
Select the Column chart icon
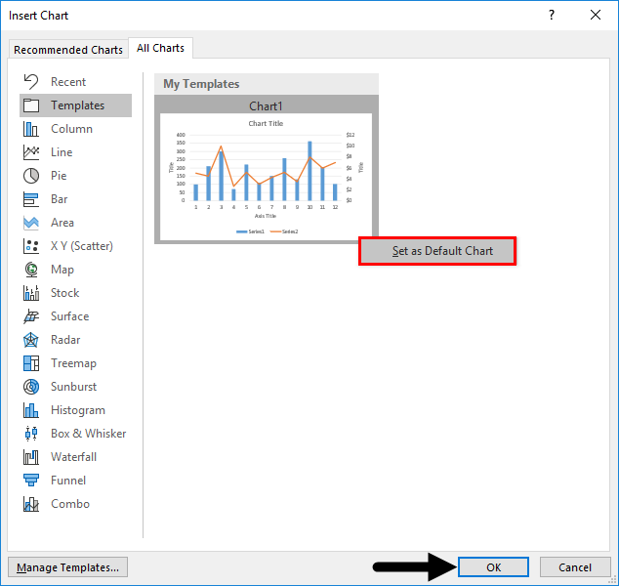coord(31,129)
